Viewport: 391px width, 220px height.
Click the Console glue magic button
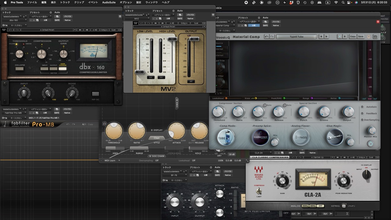point(334,137)
